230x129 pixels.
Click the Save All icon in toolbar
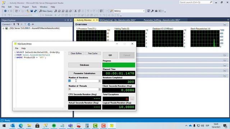pos(35,11)
